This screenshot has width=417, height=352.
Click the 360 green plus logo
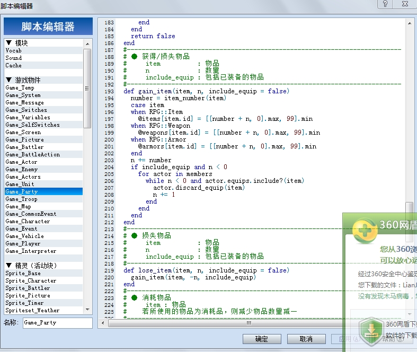[365, 231]
